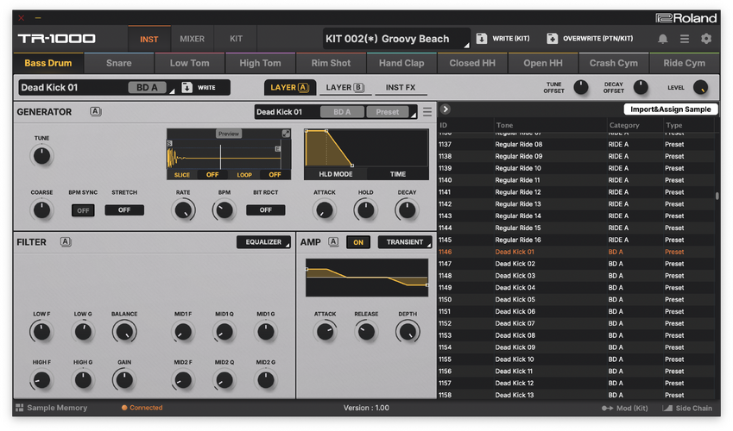
Task: Toggle the STRETCH off switch
Action: pyautogui.click(x=124, y=210)
